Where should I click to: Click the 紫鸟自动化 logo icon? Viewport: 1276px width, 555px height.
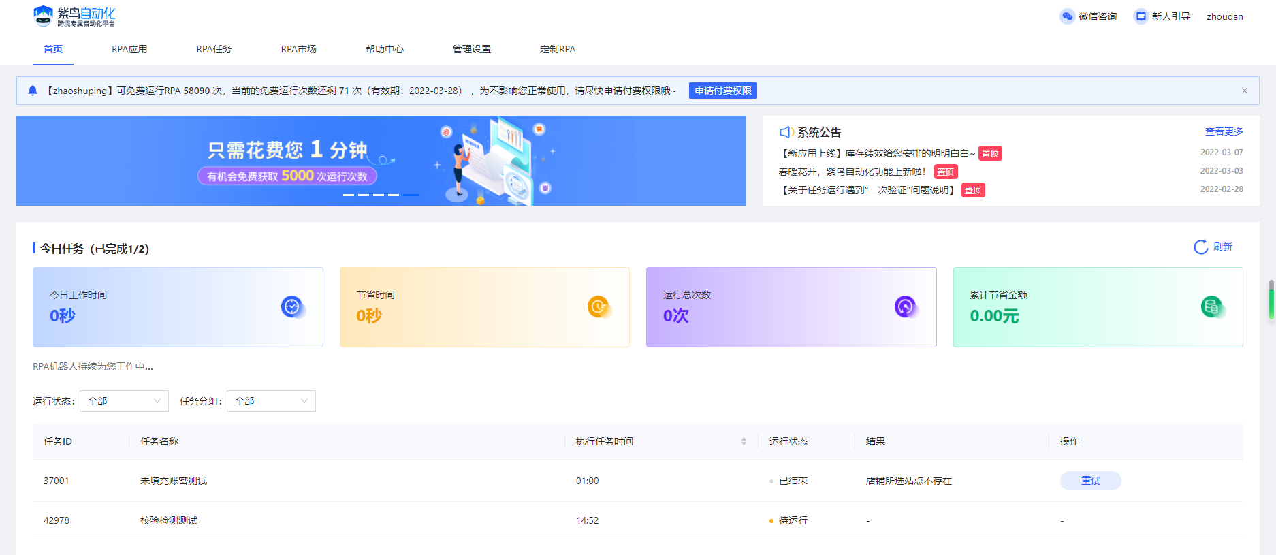[x=43, y=16]
